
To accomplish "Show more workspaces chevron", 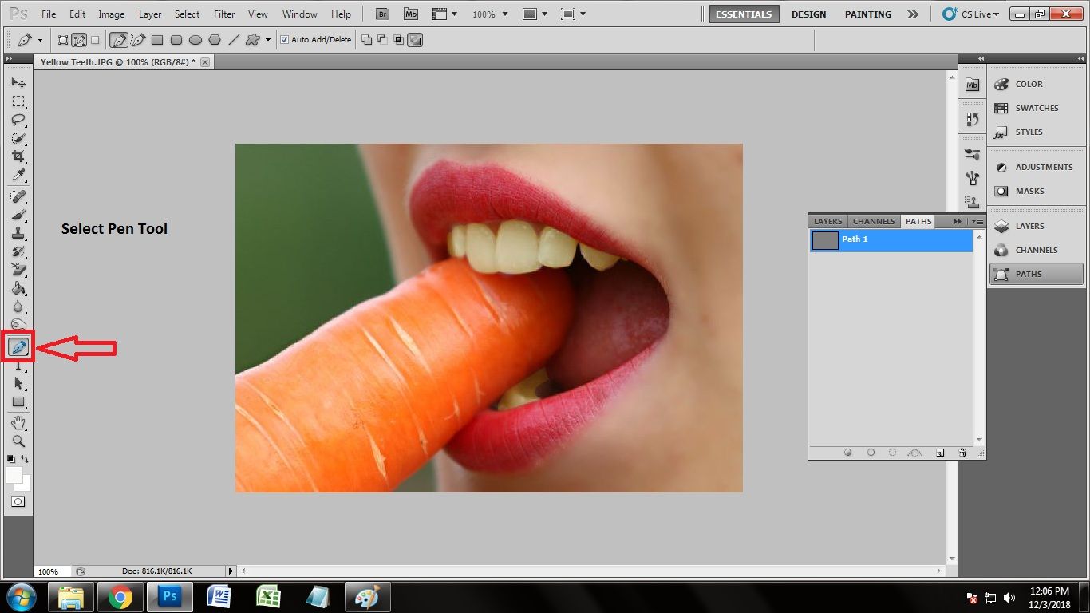I will tap(913, 14).
